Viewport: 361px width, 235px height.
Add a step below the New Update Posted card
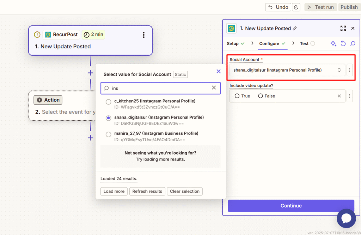coord(91,73)
